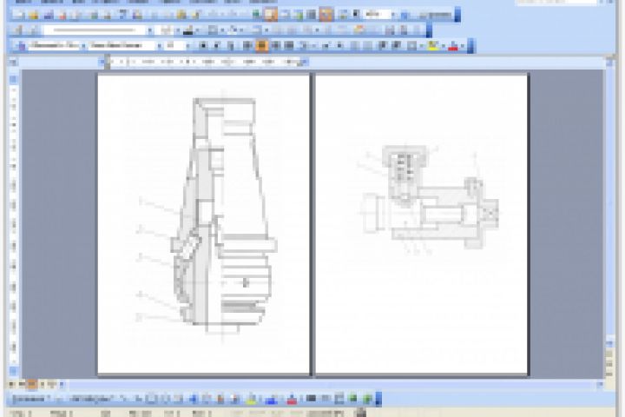This screenshot has width=625, height=417.
Task: Open the Font Color dropdown arrow in Formatting toolbar
Action: [x=463, y=46]
